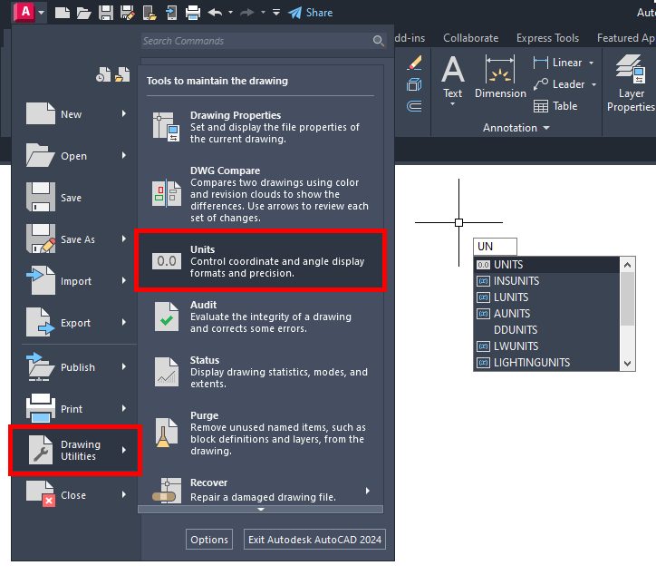Launch the DWG Compare tool
656x575 pixels.
point(260,194)
